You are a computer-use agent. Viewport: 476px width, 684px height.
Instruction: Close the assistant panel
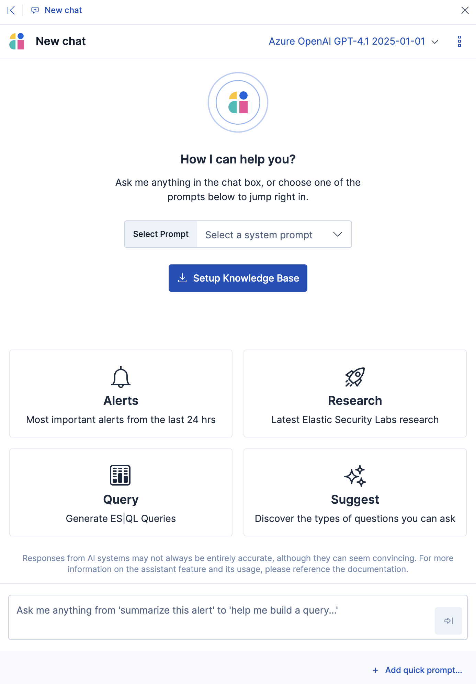(465, 10)
